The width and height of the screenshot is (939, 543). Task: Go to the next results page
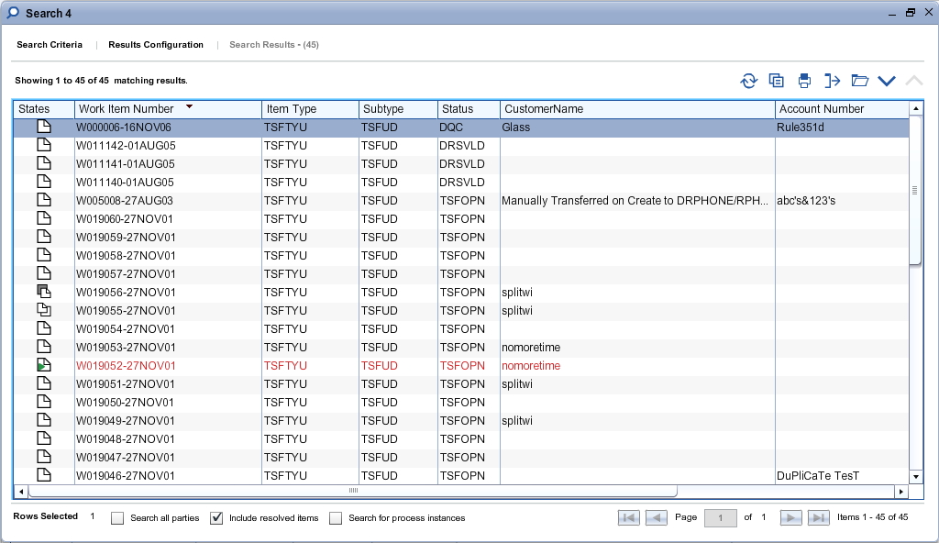pos(790,518)
